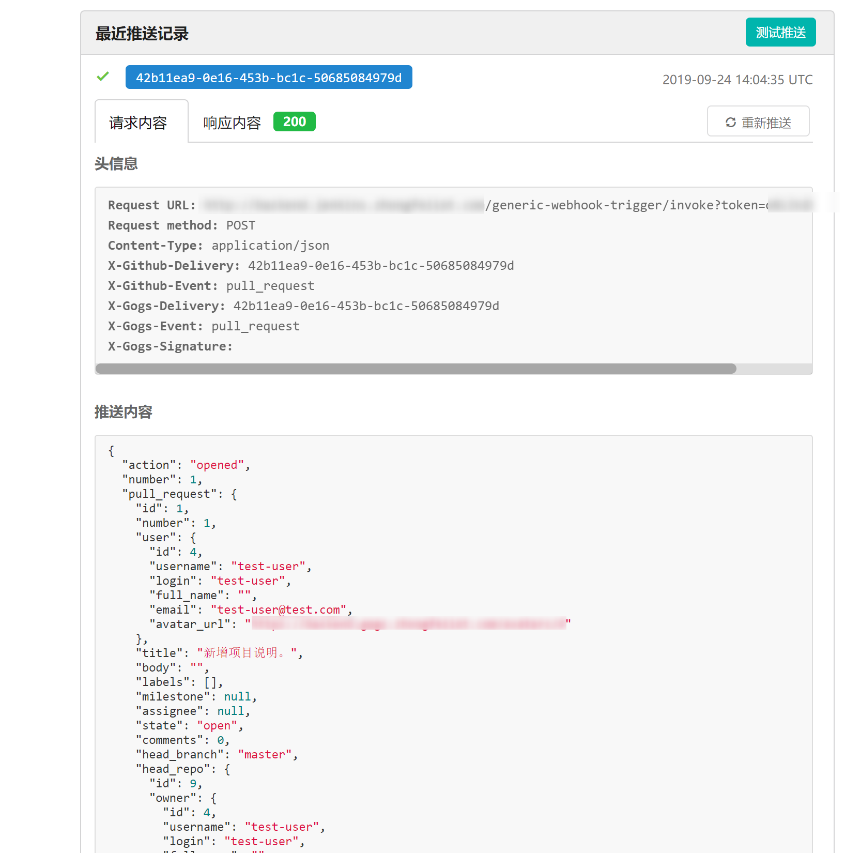The width and height of the screenshot is (845, 853).
Task: Click the X-Gogs-Delivery header line
Action: (x=303, y=306)
